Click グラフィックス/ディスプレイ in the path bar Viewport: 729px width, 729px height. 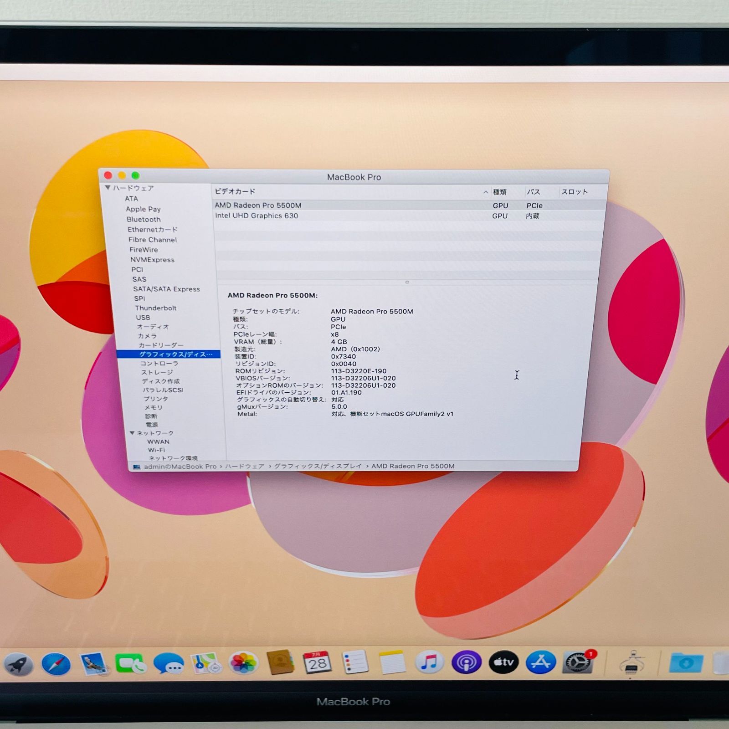pos(318,466)
